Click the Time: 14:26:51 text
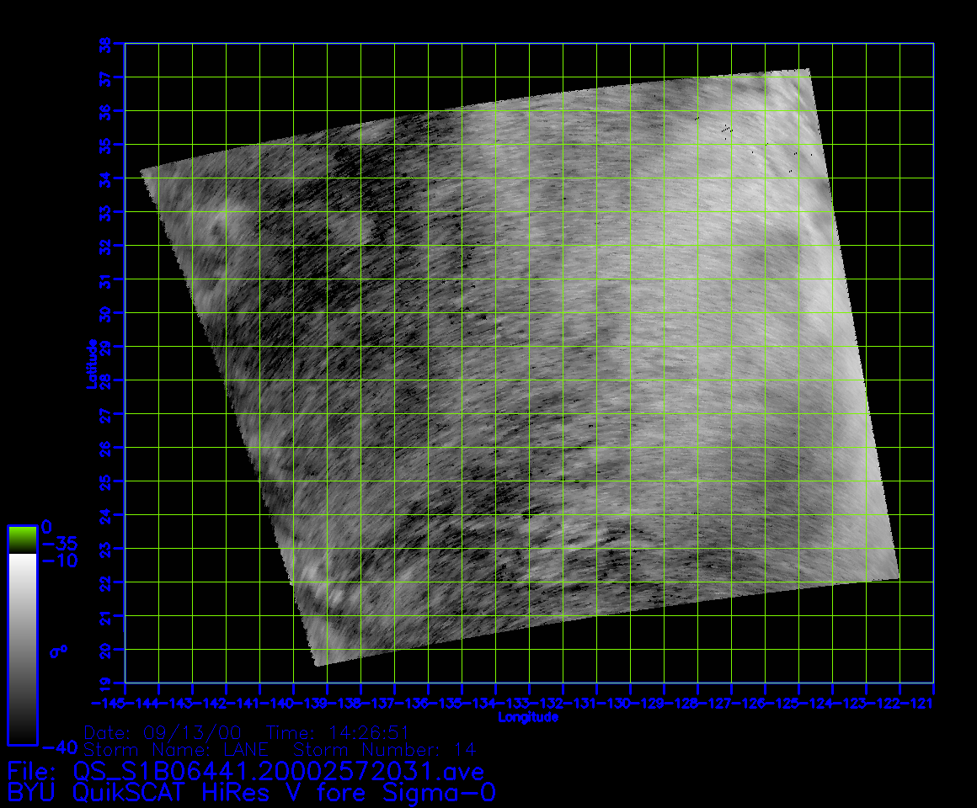 [337, 732]
